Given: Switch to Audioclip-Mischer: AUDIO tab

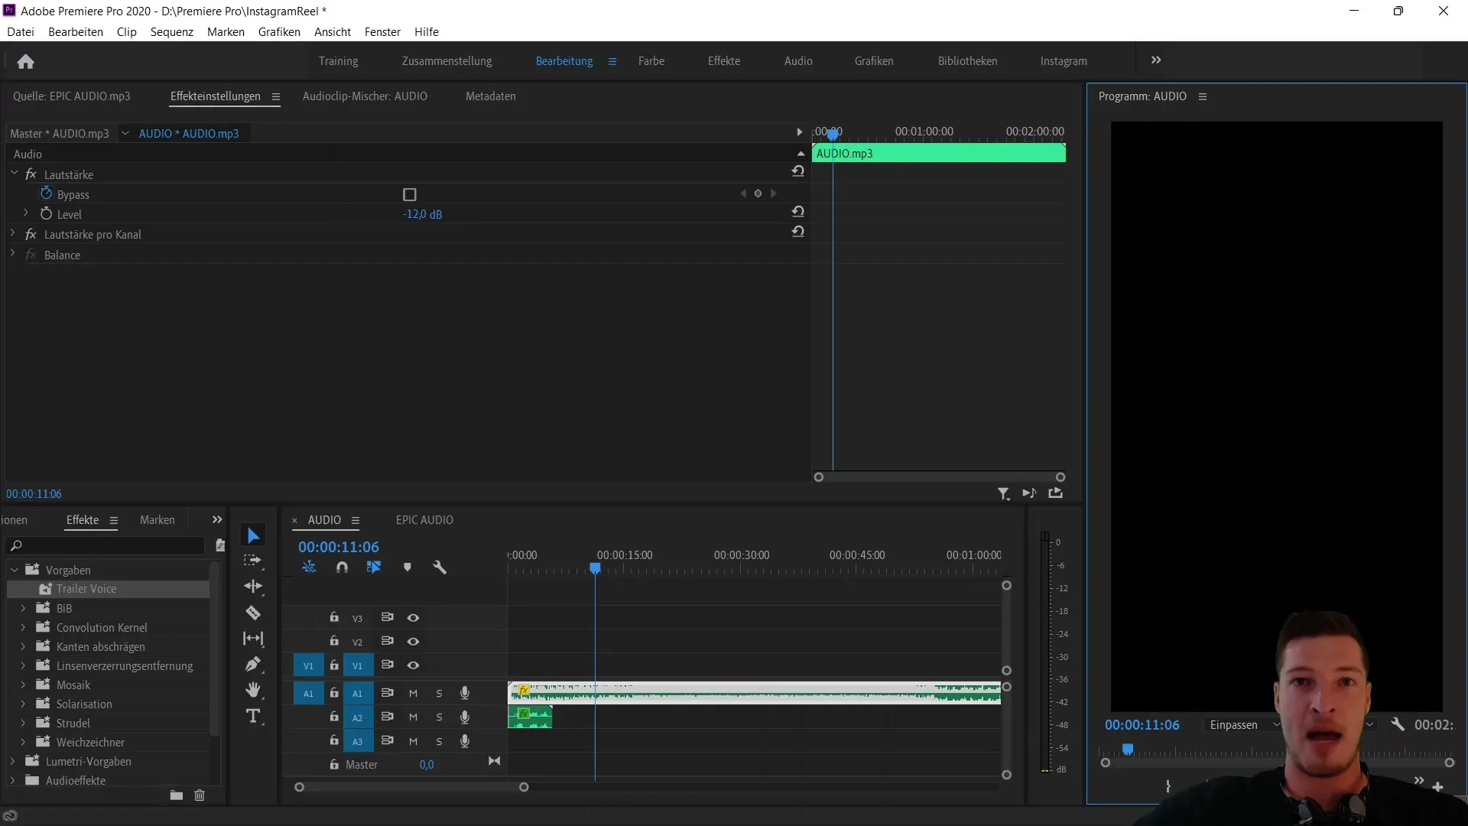Looking at the screenshot, I should pos(365,96).
